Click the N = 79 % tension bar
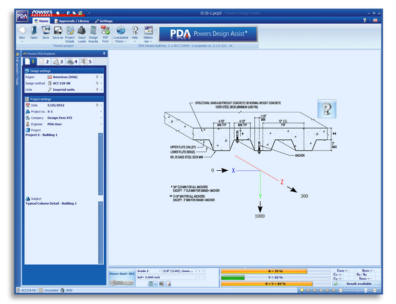 (275, 271)
